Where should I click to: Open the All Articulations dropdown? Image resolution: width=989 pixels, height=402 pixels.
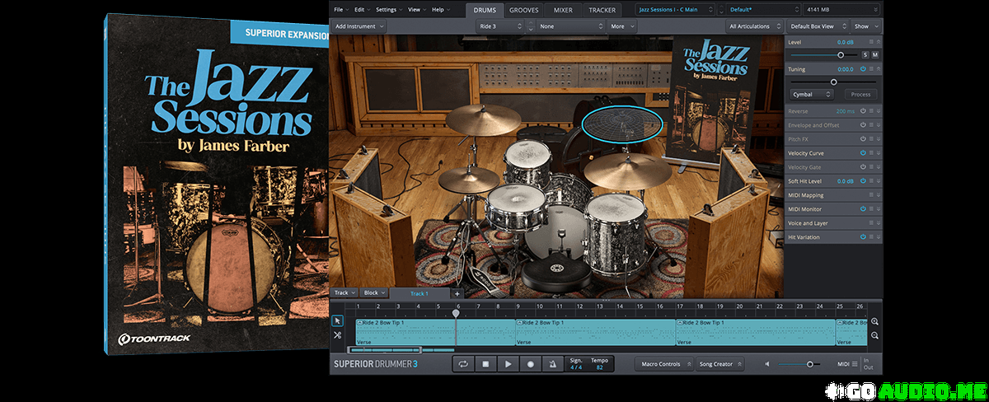coord(752,26)
